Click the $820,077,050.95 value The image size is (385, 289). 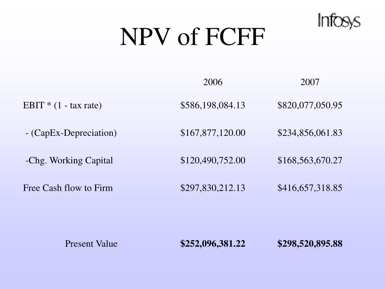click(310, 105)
